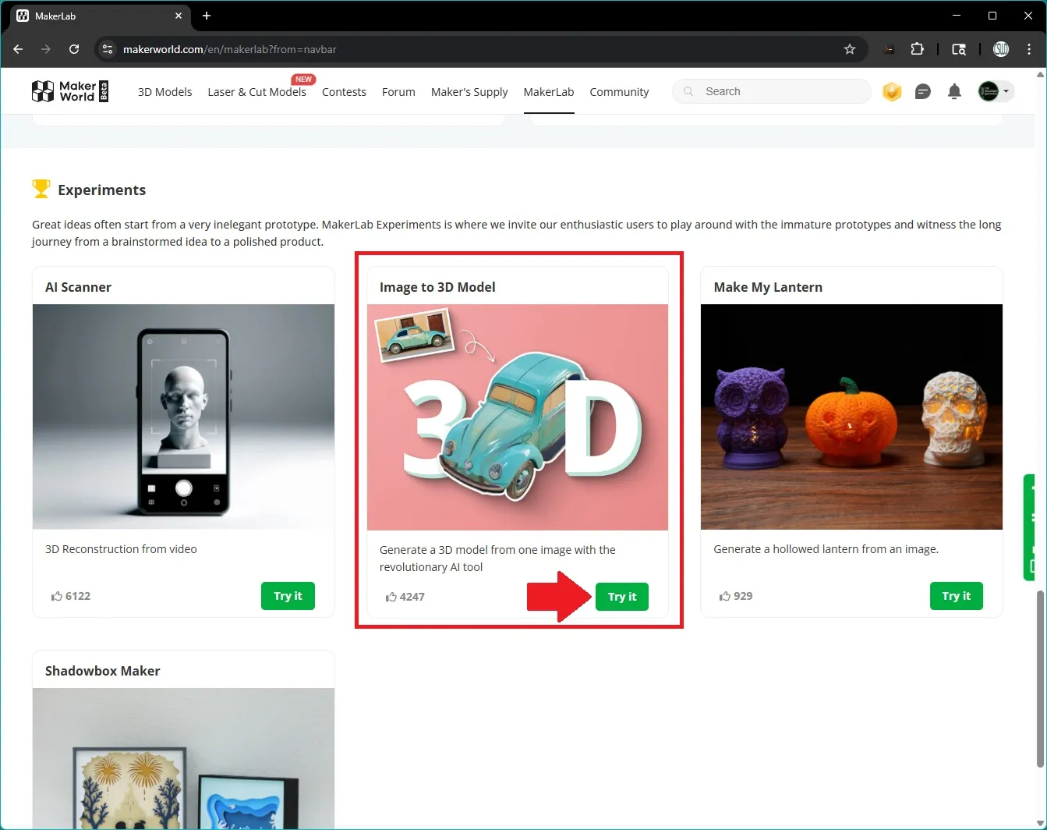Open the MakerWorld points rewards icon
The width and height of the screenshot is (1047, 830).
pyautogui.click(x=891, y=91)
